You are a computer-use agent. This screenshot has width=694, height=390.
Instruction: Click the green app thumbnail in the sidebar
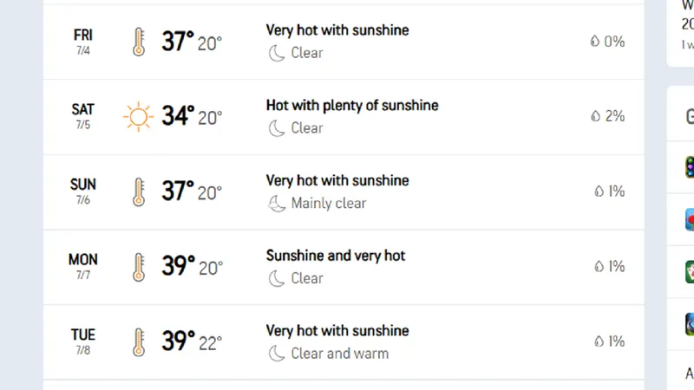690,271
